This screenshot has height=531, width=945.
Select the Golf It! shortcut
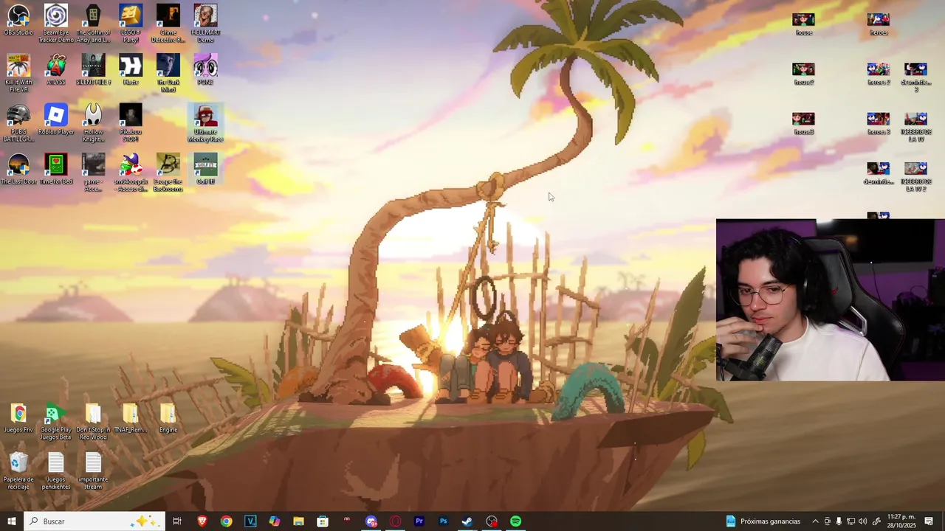pos(205,169)
